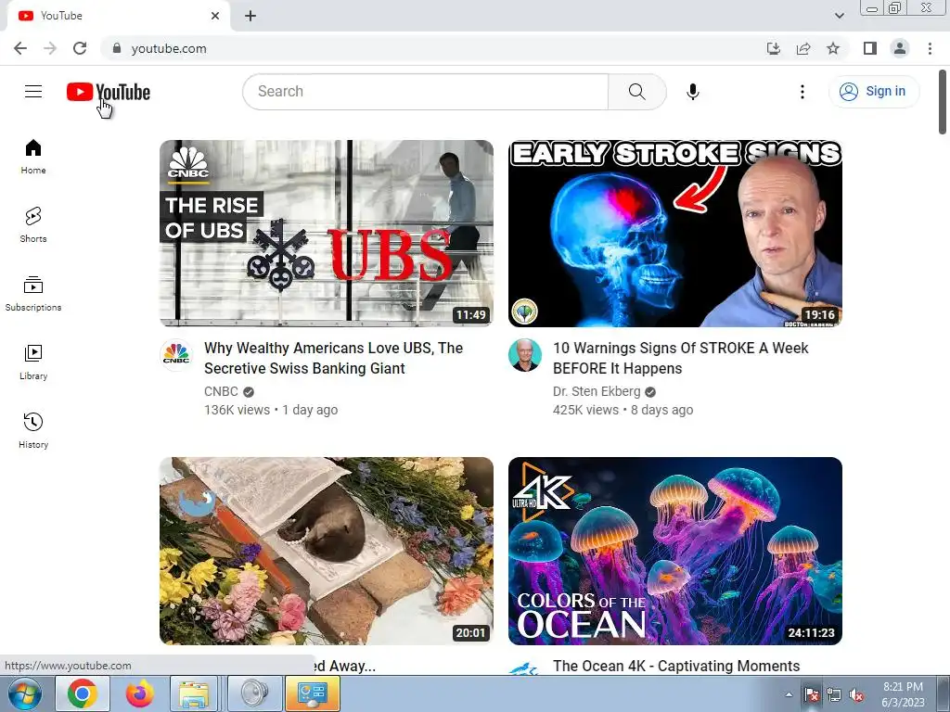Image resolution: width=950 pixels, height=712 pixels.
Task: Open the flowers and animal video thumbnail
Action: click(x=327, y=551)
